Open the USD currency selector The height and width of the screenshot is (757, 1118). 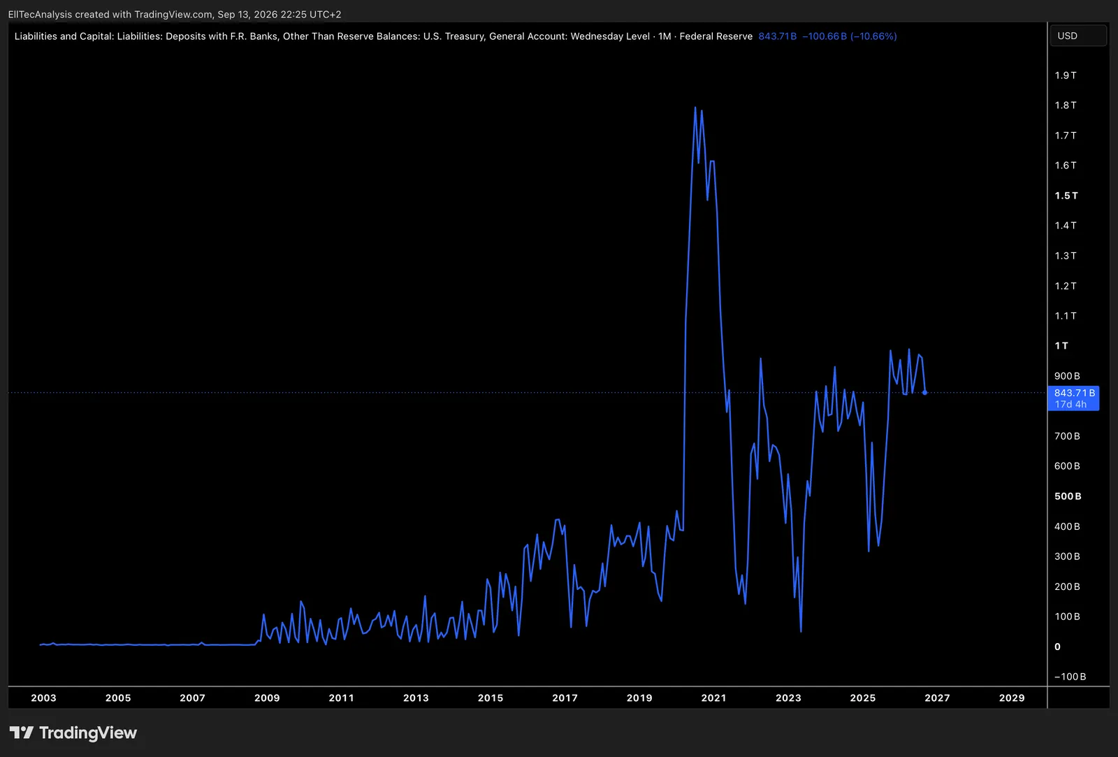click(x=1078, y=36)
